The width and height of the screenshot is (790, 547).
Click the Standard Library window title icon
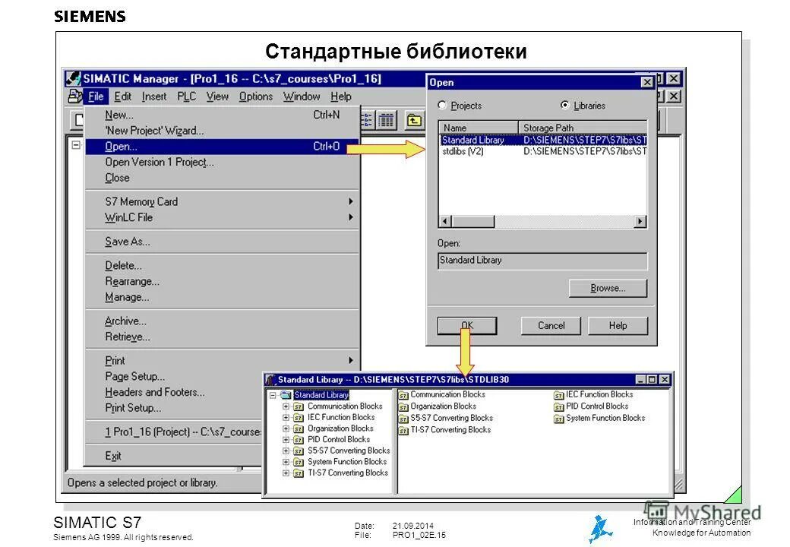point(271,380)
